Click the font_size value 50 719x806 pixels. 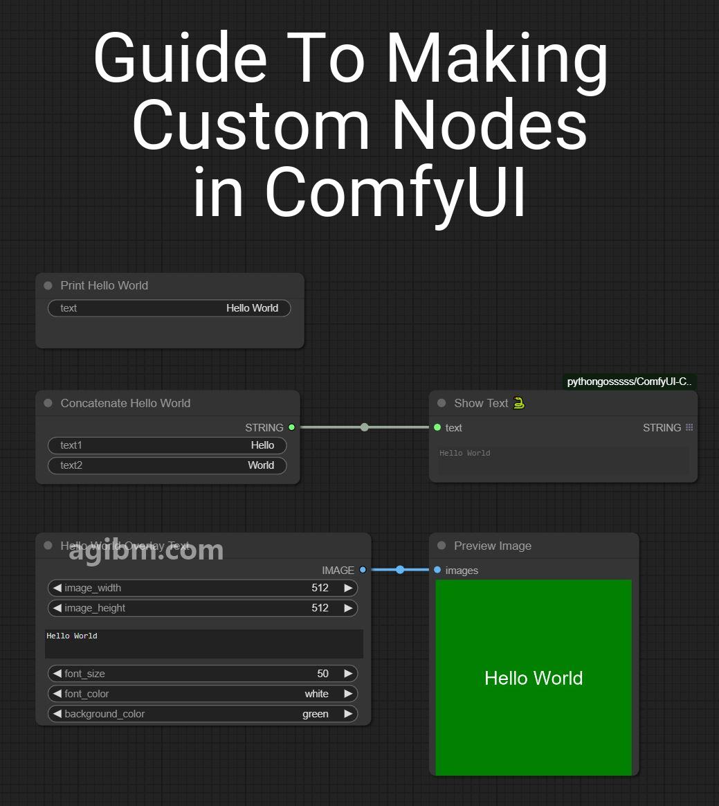pyautogui.click(x=322, y=673)
